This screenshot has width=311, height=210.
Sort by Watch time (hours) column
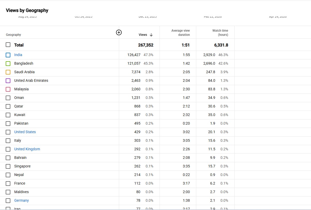(220, 33)
